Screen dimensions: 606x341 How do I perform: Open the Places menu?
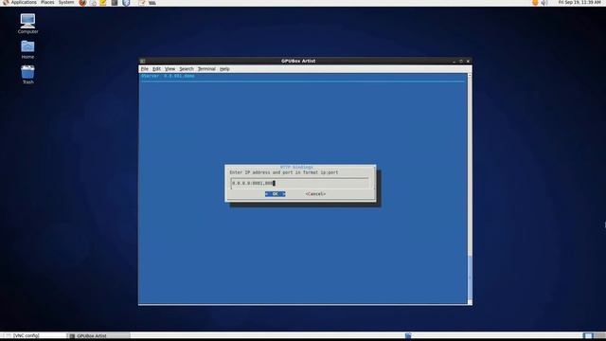[47, 3]
